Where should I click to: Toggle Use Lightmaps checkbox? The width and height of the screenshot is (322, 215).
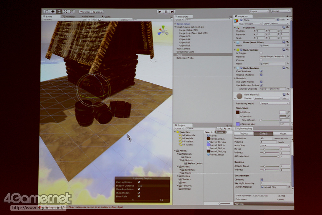click(x=139, y=182)
